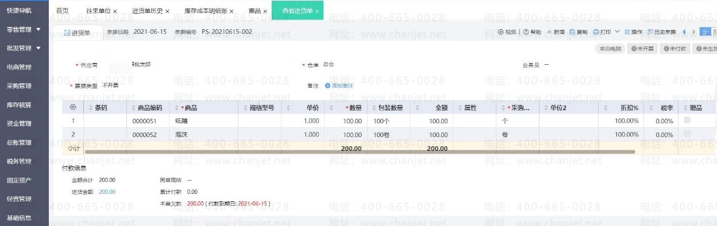Switch to list view layout icon

coord(706,32)
